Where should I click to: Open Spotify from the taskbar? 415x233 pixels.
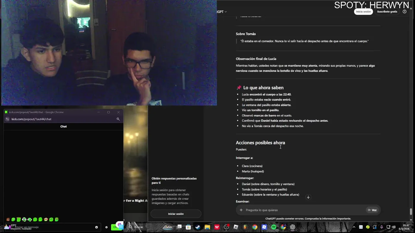[x=274, y=227]
